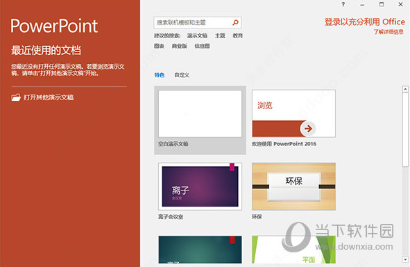The image size is (410, 267).
Task: Select the 离子会议室 purple template
Action: 200,186
